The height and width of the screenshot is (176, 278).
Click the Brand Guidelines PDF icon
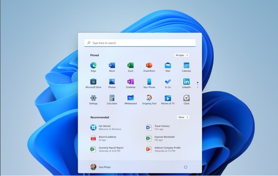pyautogui.click(x=93, y=138)
